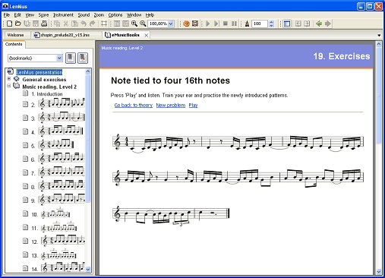Click the Print icon in toolbar

[44, 24]
